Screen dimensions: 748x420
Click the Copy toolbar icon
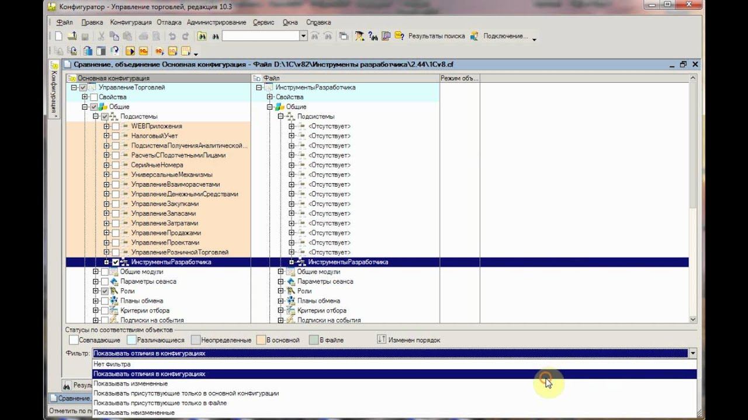pos(115,36)
